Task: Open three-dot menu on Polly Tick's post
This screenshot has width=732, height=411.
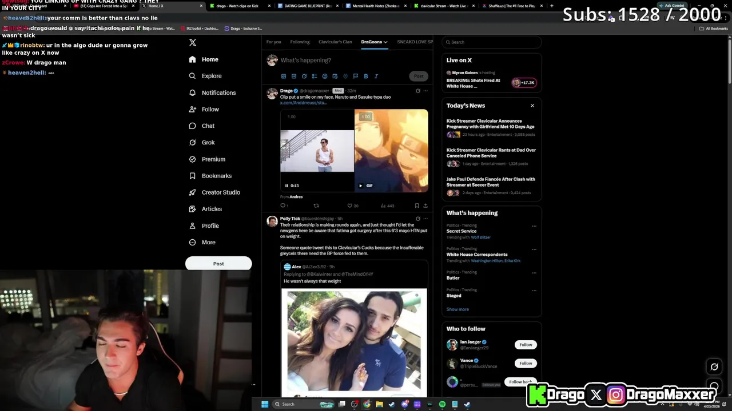Action: pos(425,219)
